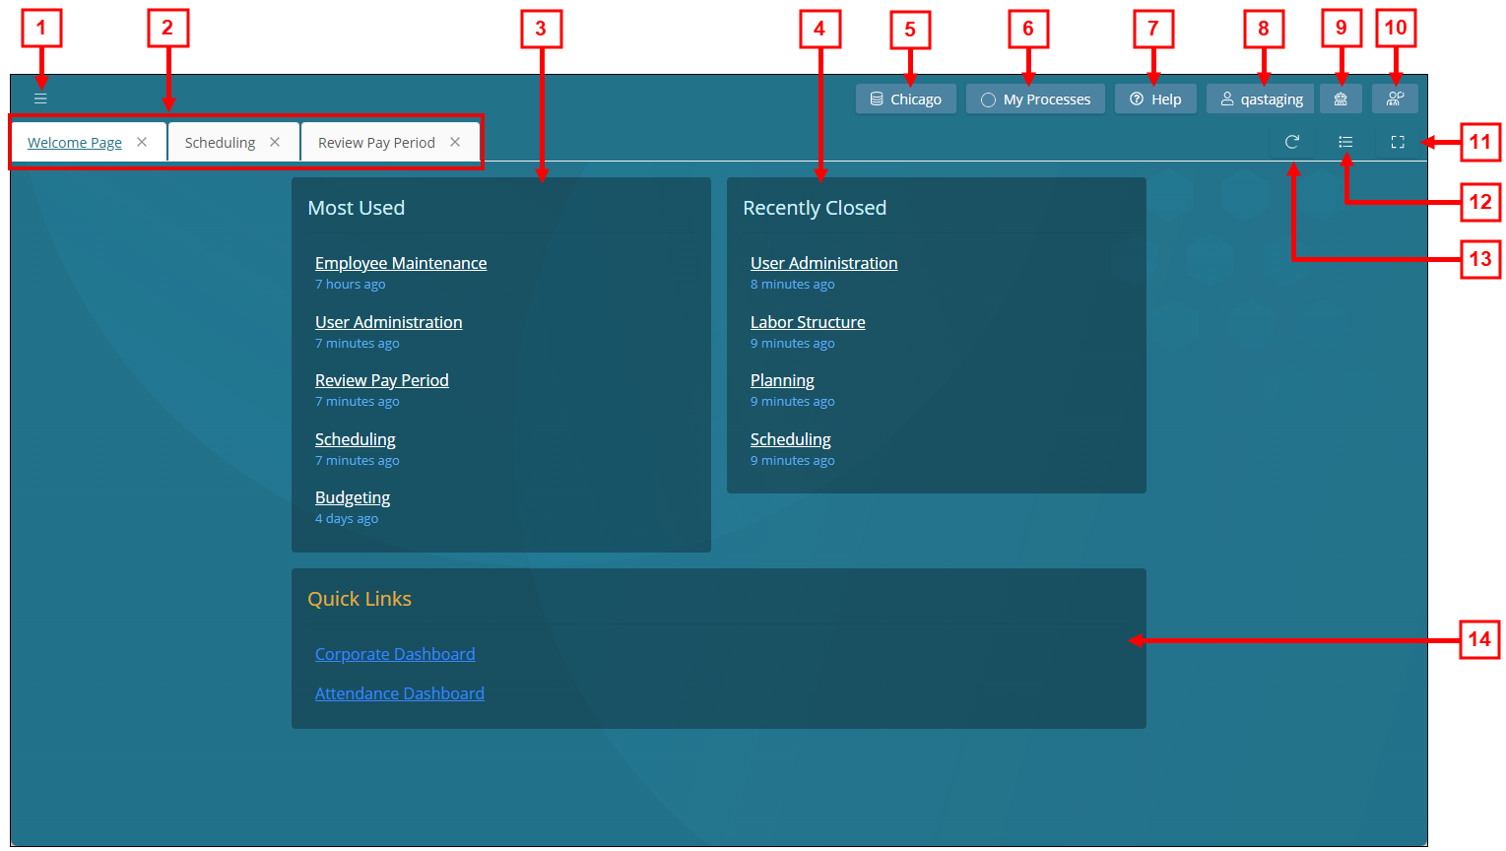Open the Chicago environment selector

905,98
